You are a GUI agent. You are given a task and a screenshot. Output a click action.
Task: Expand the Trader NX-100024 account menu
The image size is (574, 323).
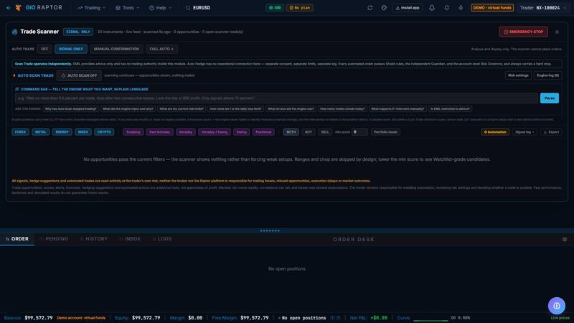coord(543,8)
